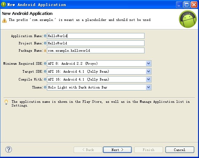The image size is (199, 158).
Task: Minimize the wizard window
Action: pyautogui.click(x=179, y=5)
